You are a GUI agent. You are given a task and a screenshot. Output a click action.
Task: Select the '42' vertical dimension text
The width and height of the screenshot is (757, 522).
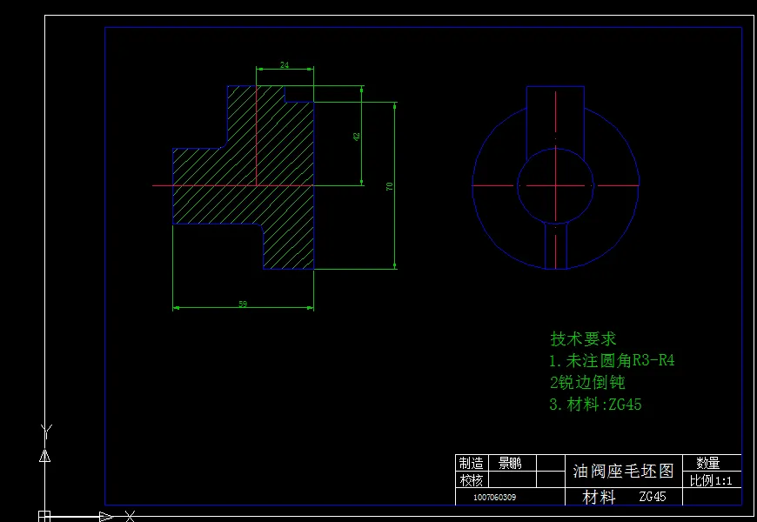[x=357, y=137]
